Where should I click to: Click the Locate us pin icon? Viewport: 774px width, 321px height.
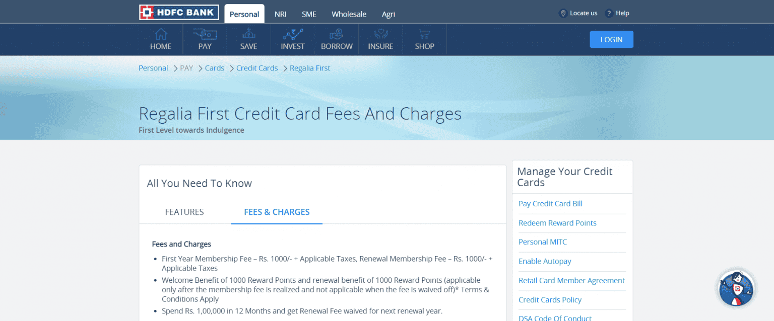(x=563, y=13)
